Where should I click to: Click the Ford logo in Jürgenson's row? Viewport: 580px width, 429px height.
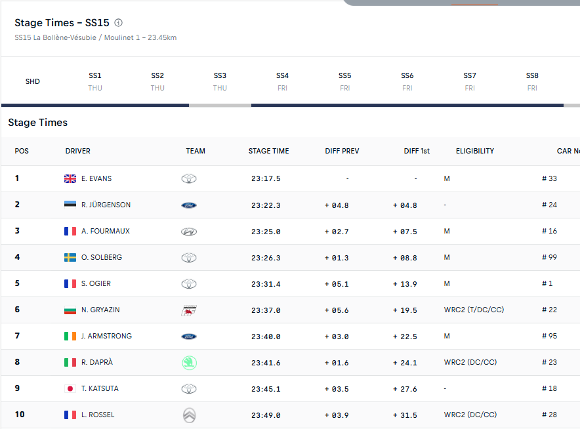(x=189, y=205)
